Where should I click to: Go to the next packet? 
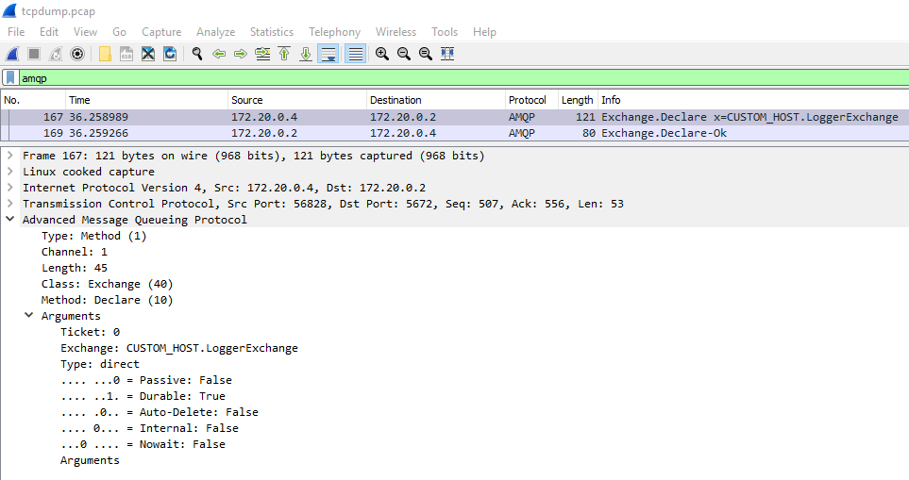point(241,54)
